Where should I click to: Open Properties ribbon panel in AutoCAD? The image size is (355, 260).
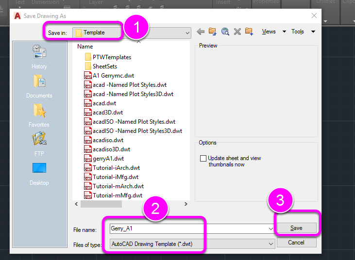pyautogui.click(x=266, y=2)
